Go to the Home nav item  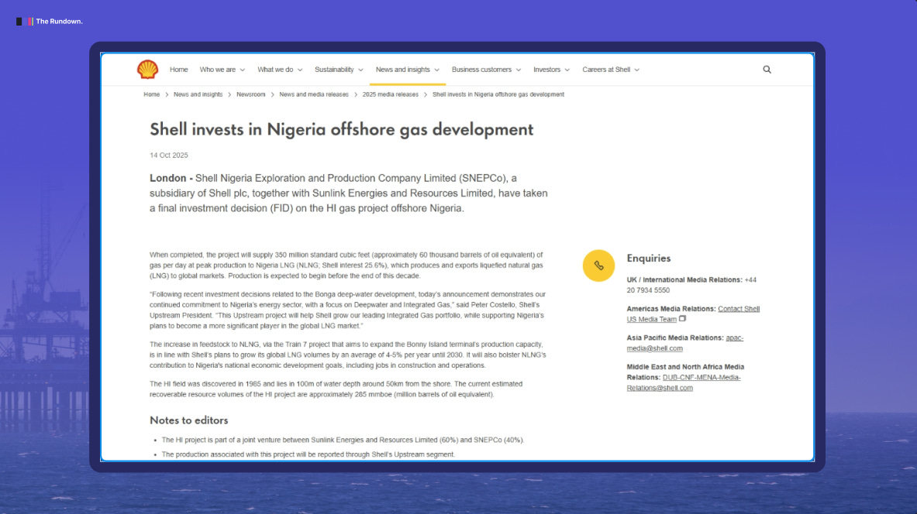[179, 70]
